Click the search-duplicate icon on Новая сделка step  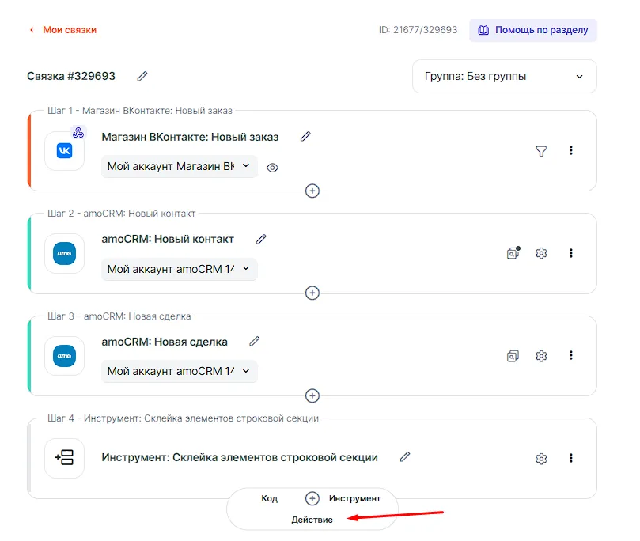[x=513, y=356]
